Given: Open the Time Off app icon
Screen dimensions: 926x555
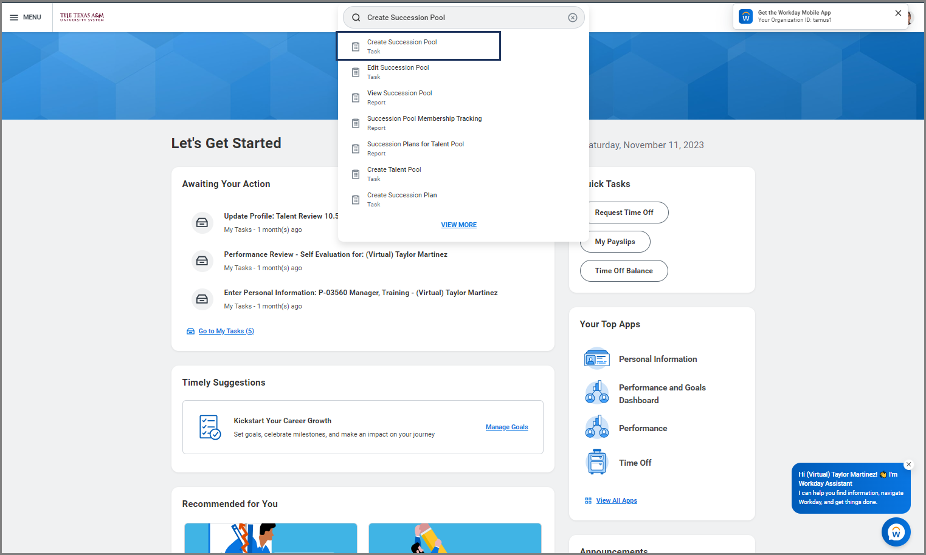Looking at the screenshot, I should [x=596, y=463].
